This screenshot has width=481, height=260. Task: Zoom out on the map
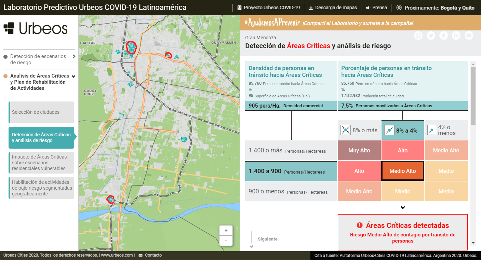[x=226, y=241]
